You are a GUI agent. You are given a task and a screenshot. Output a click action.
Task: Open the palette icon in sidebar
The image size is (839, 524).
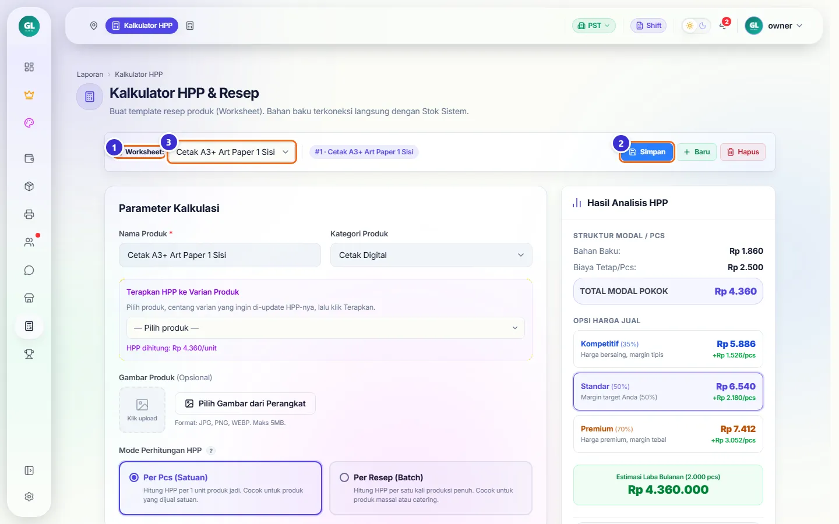click(29, 123)
